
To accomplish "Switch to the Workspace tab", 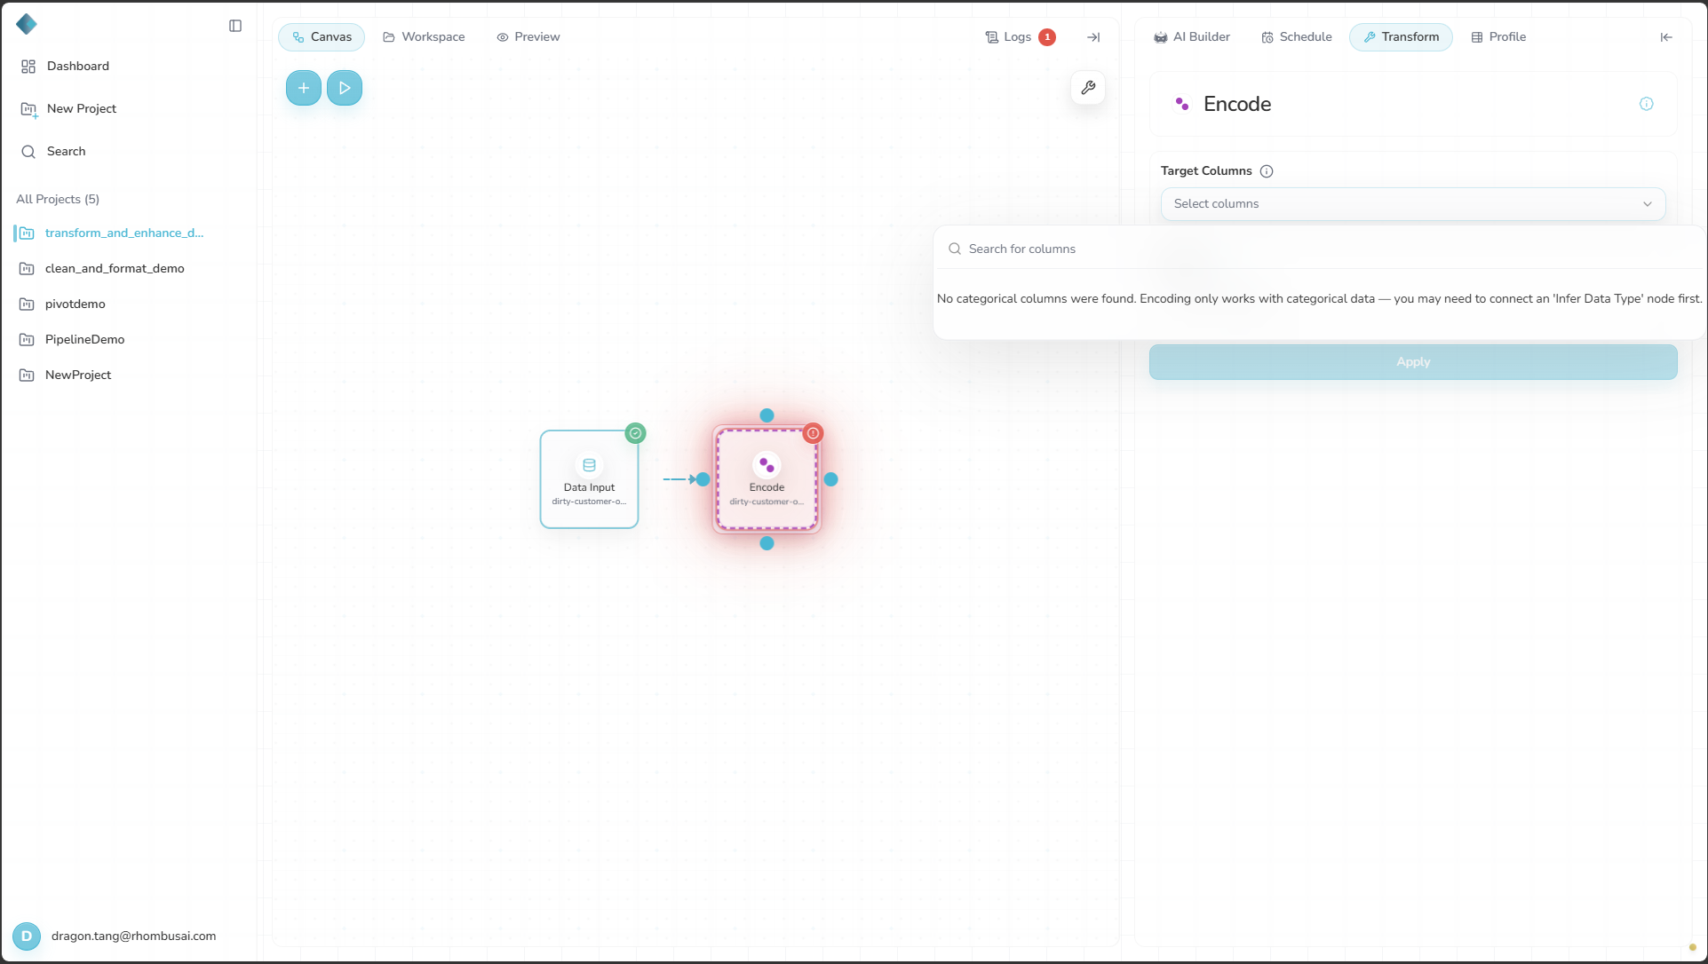I will (x=424, y=37).
